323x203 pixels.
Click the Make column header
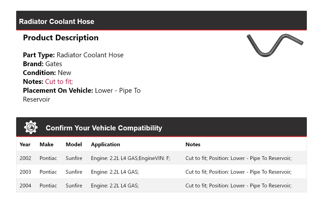[46, 145]
